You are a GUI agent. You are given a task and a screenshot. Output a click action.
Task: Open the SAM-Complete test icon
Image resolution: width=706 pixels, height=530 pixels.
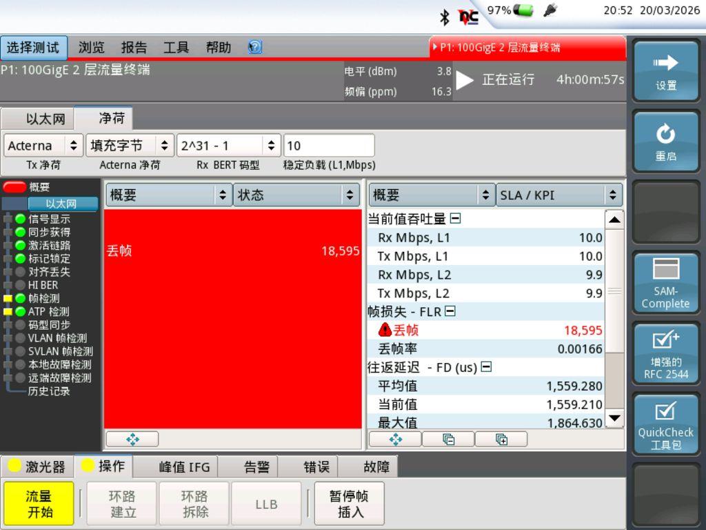coord(665,283)
